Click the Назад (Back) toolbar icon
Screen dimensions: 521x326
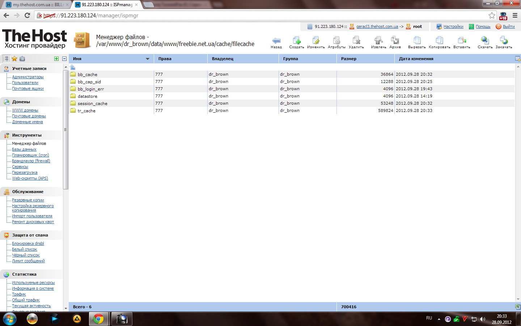point(276,41)
